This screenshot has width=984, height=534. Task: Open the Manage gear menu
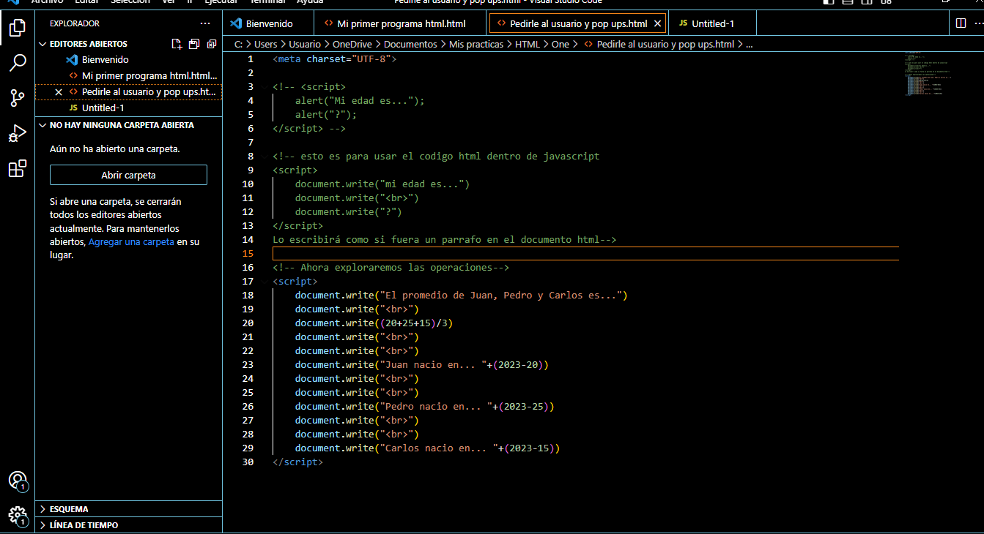click(x=17, y=515)
